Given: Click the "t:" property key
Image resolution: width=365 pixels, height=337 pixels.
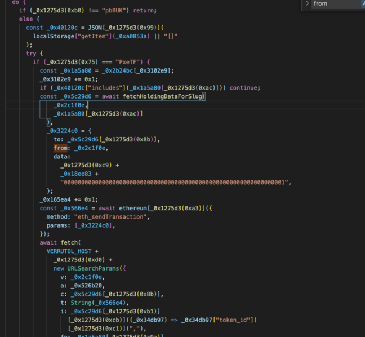Looking at the screenshot, I should (x=64, y=303).
